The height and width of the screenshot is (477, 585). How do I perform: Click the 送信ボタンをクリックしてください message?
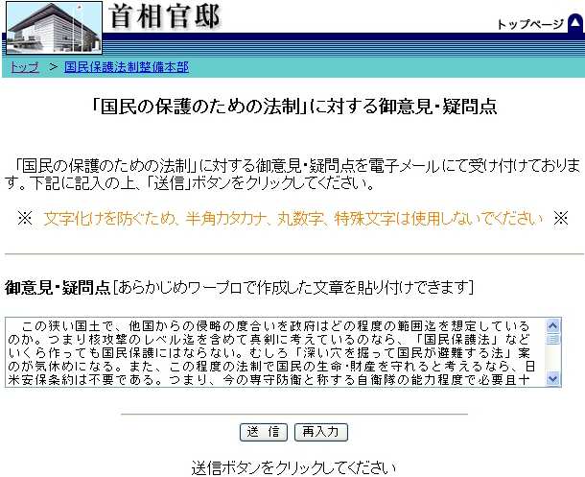point(293,468)
